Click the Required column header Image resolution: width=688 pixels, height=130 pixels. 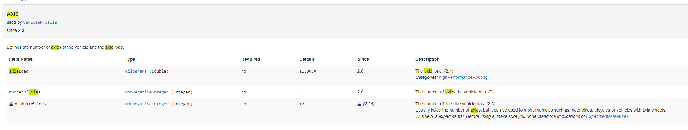[x=250, y=59]
